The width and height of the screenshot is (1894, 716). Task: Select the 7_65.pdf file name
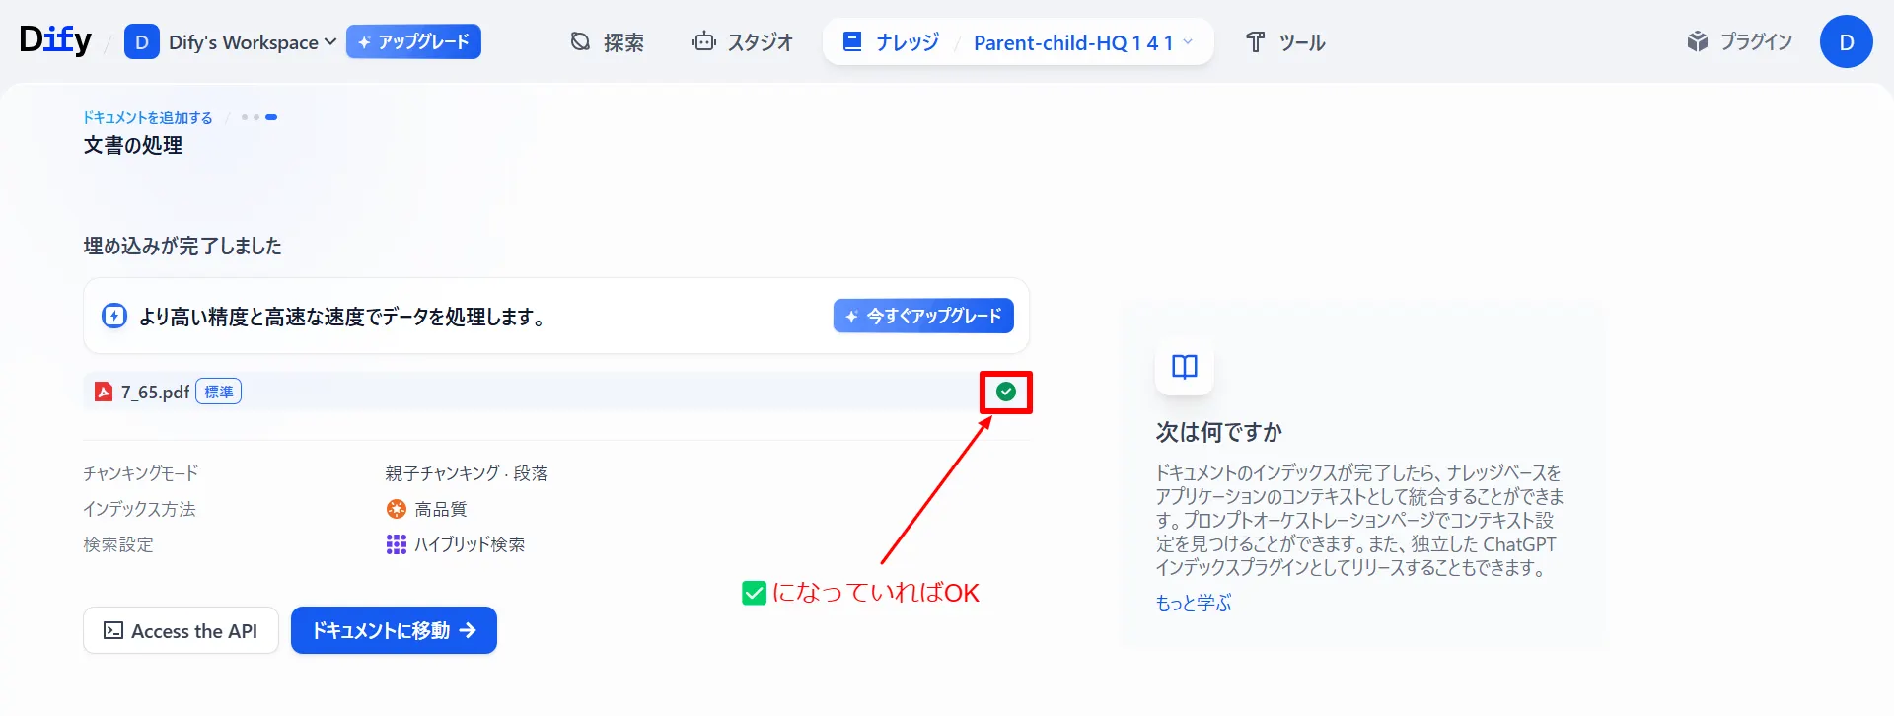point(155,392)
